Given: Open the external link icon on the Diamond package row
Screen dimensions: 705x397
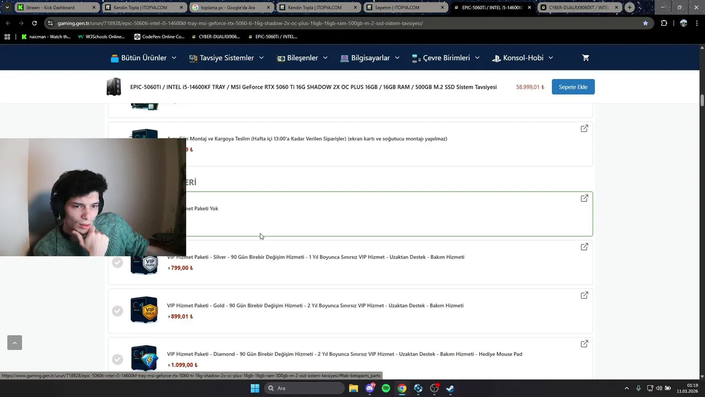Looking at the screenshot, I should click(584, 344).
